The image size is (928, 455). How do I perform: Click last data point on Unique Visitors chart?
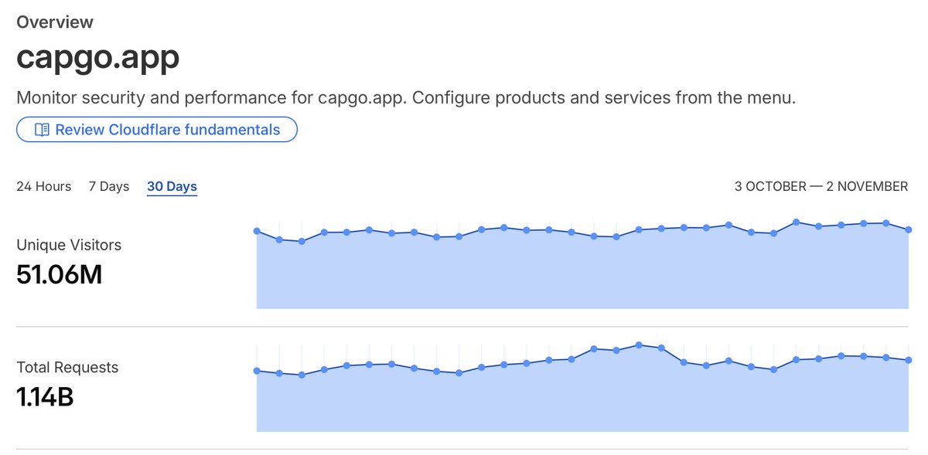pos(909,229)
